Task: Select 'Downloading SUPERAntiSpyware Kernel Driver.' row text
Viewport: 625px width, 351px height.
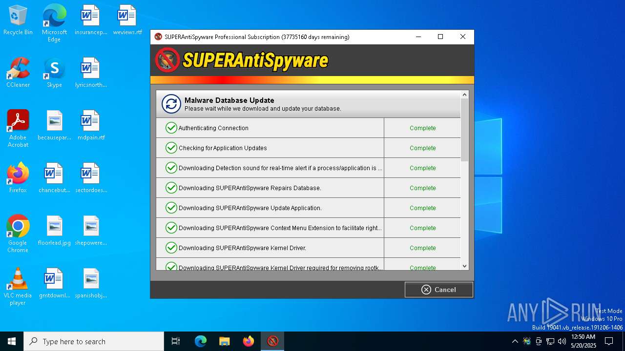Action: coord(243,248)
